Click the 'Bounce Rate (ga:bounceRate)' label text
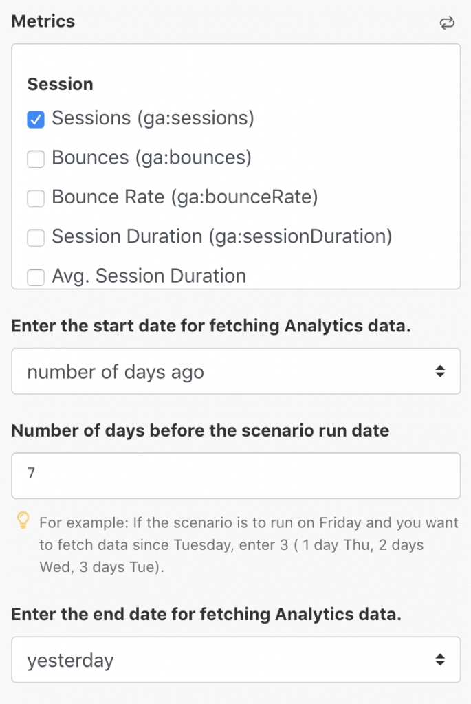 click(x=184, y=197)
